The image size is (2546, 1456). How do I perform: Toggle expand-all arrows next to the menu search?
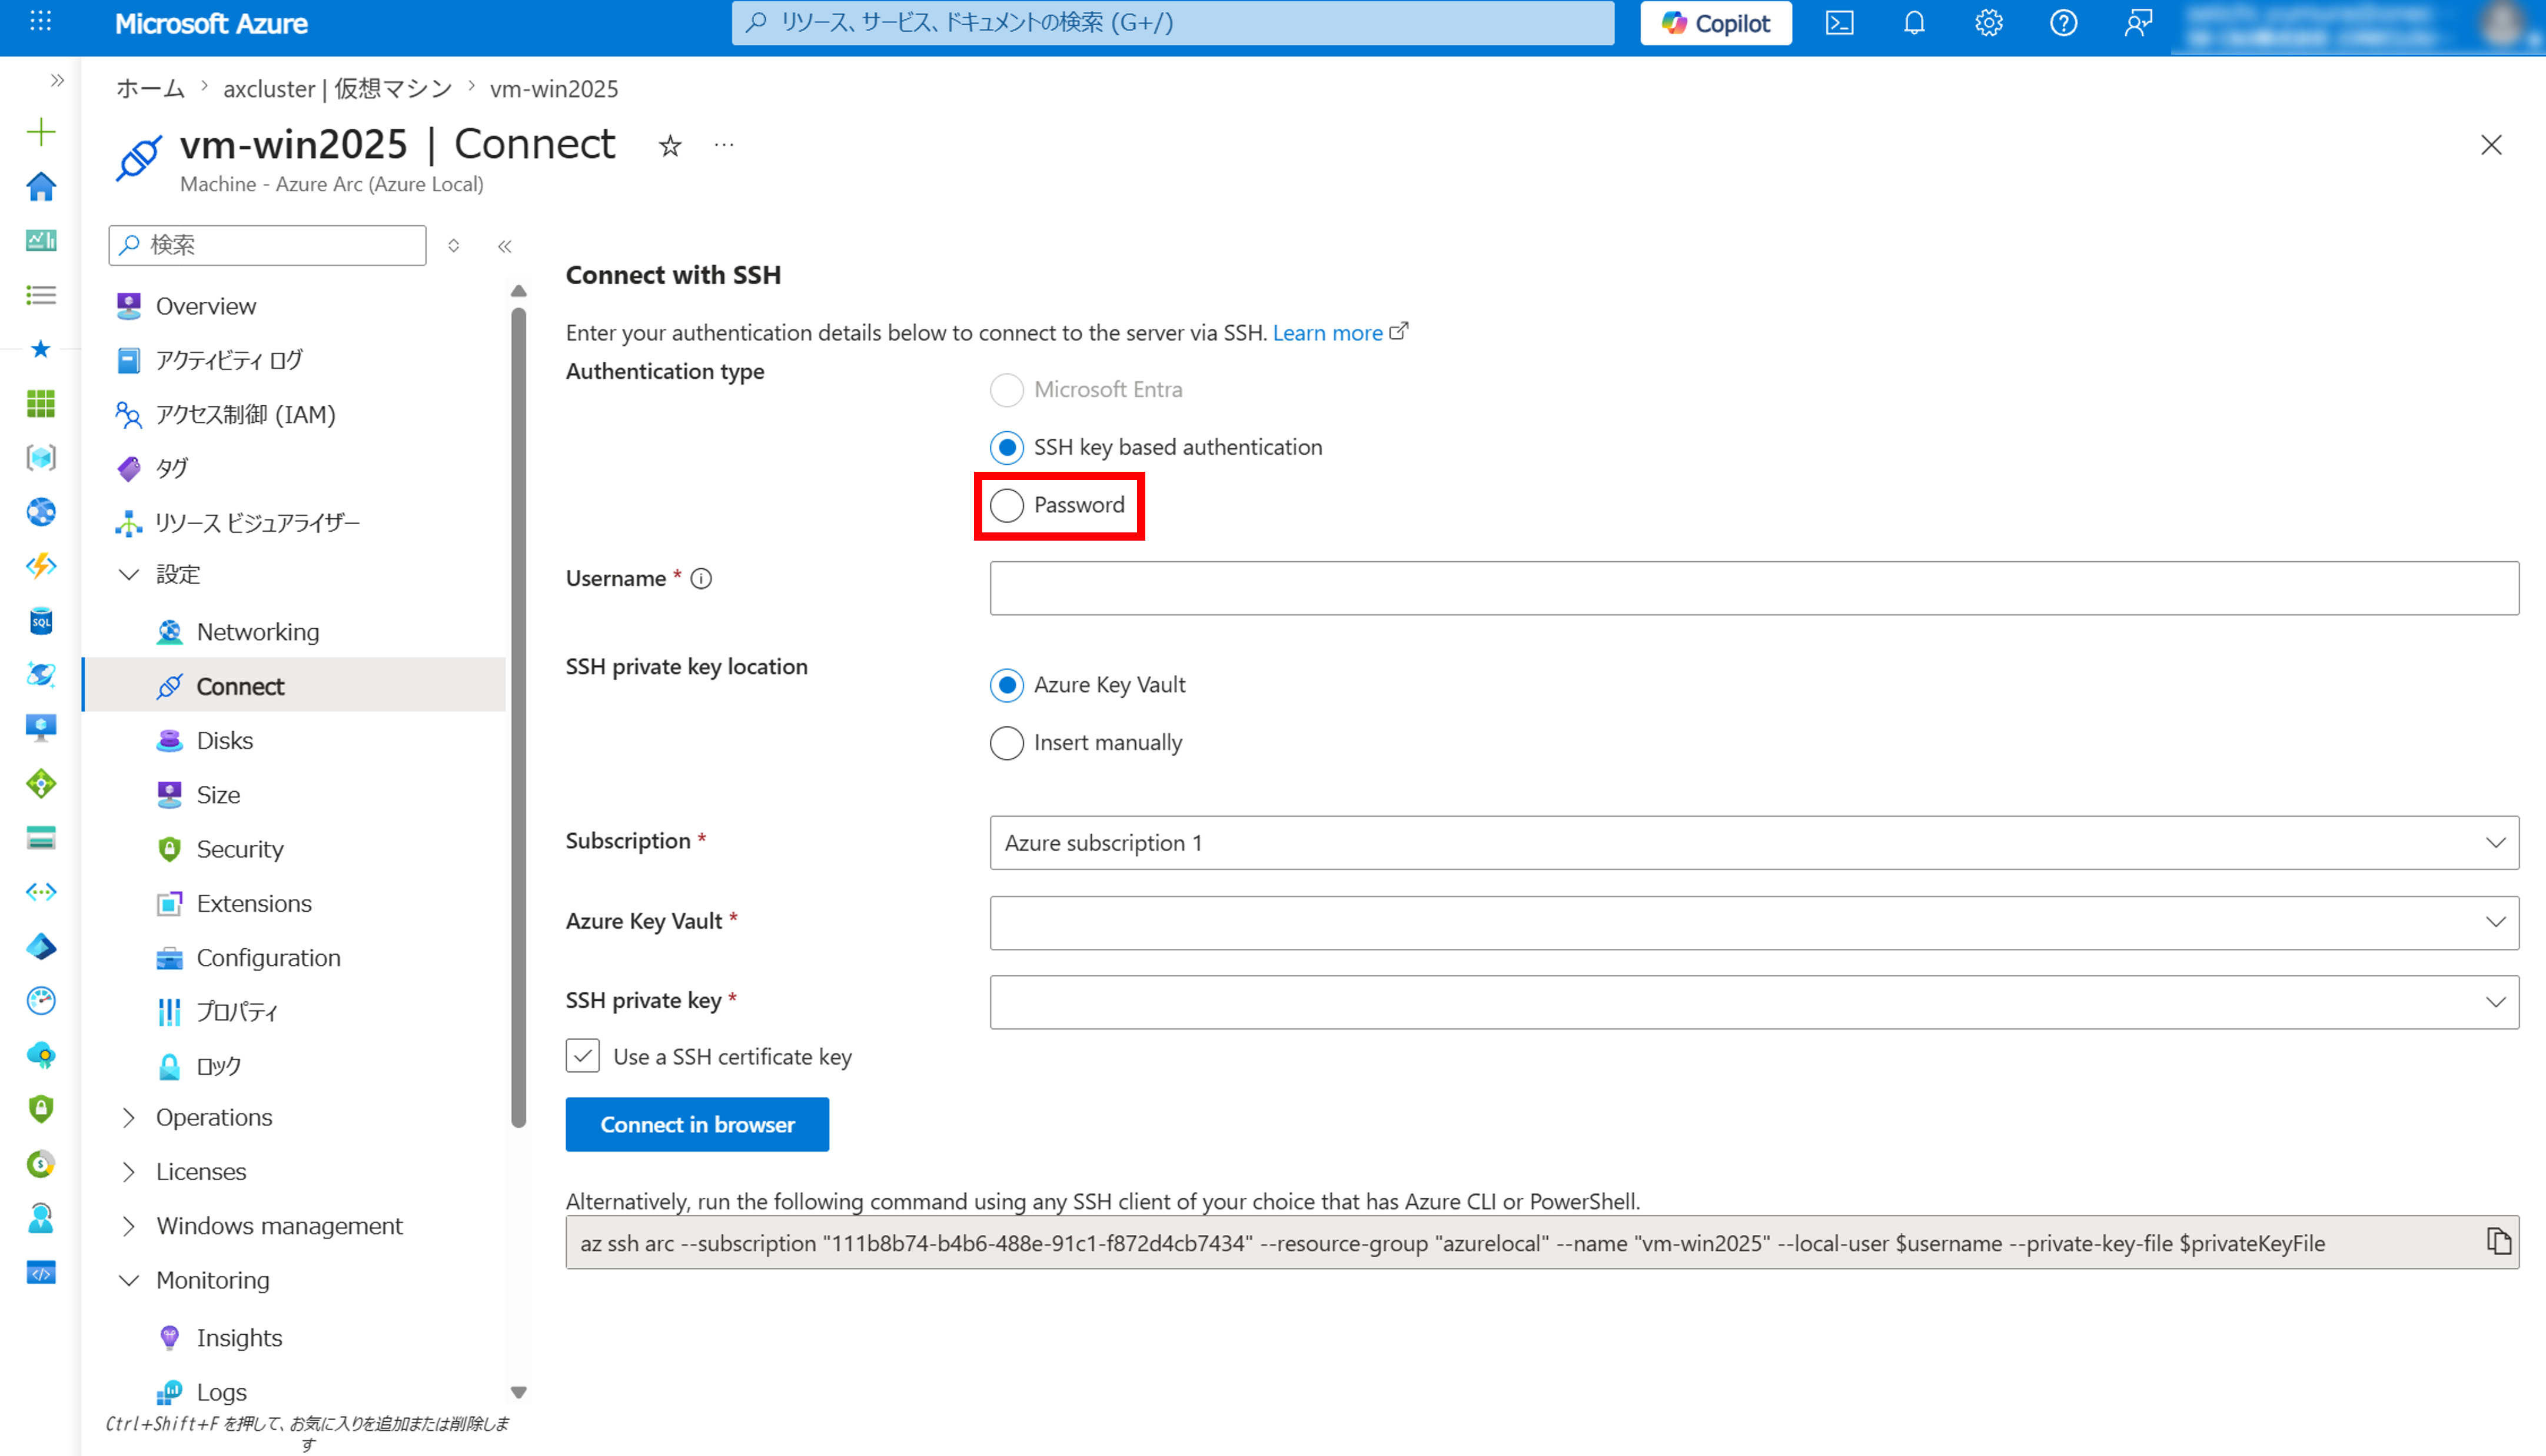454,246
